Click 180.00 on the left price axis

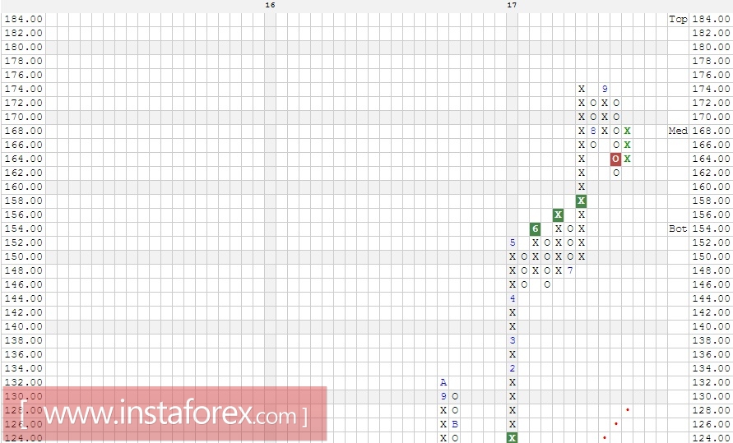point(23,47)
